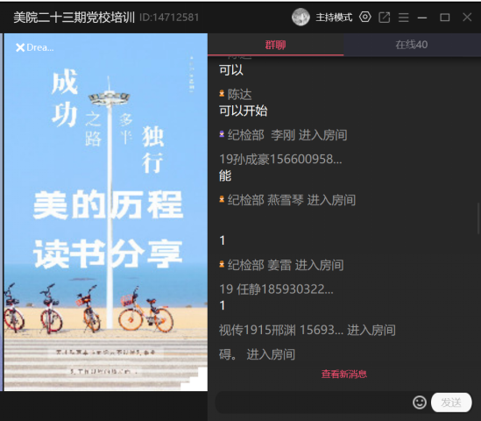Click 查看新消息 to view new messages
The height and width of the screenshot is (421, 481).
coord(343,374)
